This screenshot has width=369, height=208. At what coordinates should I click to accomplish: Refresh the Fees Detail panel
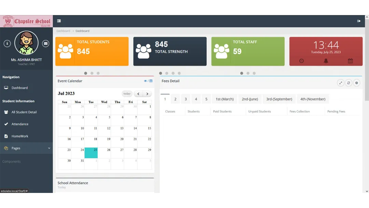[348, 83]
